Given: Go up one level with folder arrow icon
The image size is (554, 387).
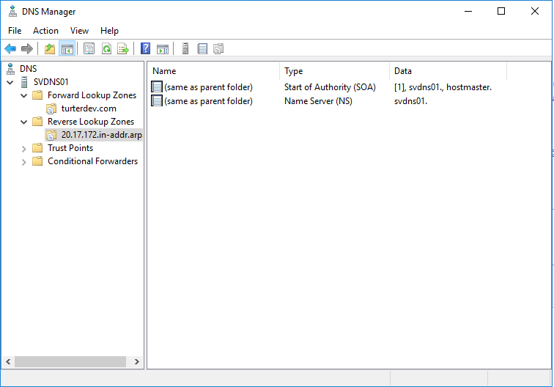Looking at the screenshot, I should pyautogui.click(x=50, y=49).
